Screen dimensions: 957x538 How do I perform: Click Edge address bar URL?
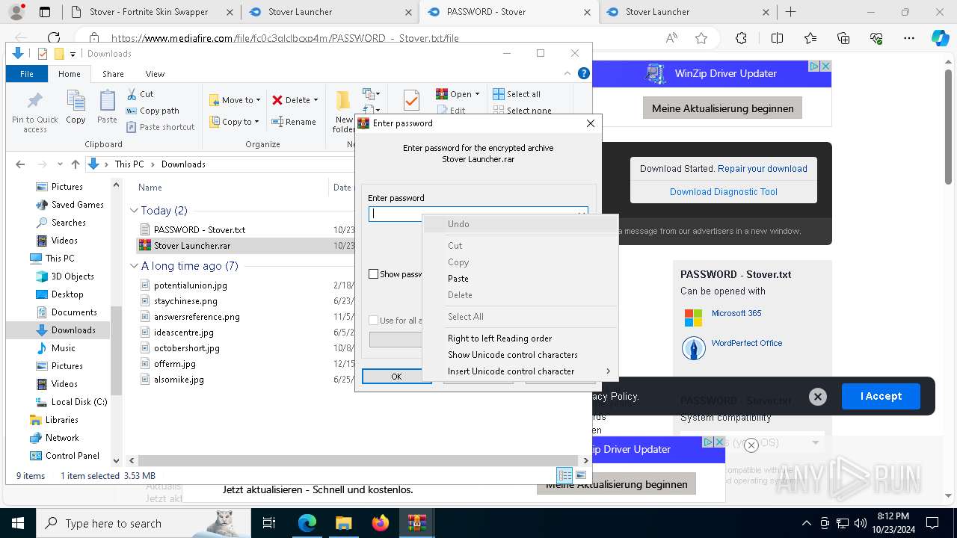(x=285, y=38)
